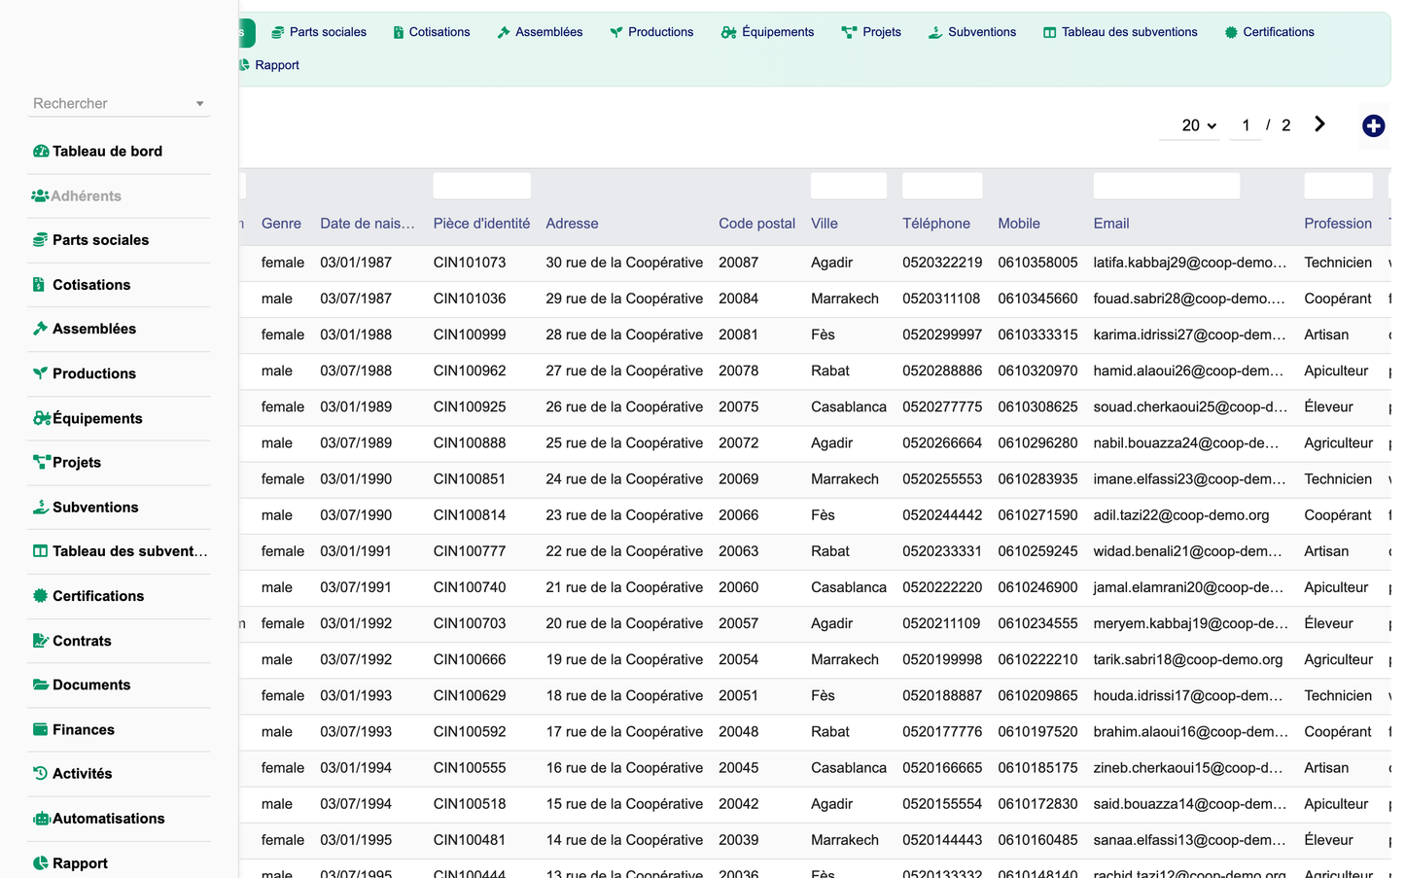Click email fouad.sabri28@coop-demo
This screenshot has height=878, width=1405.
click(1189, 299)
